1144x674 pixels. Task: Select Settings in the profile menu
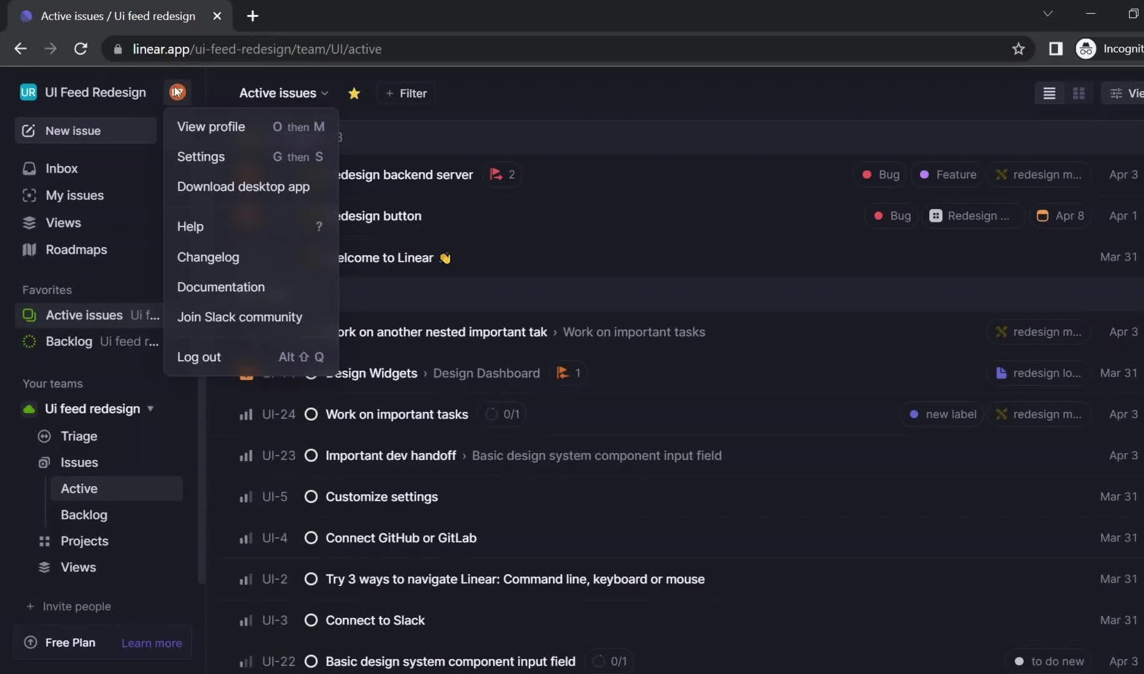click(201, 157)
